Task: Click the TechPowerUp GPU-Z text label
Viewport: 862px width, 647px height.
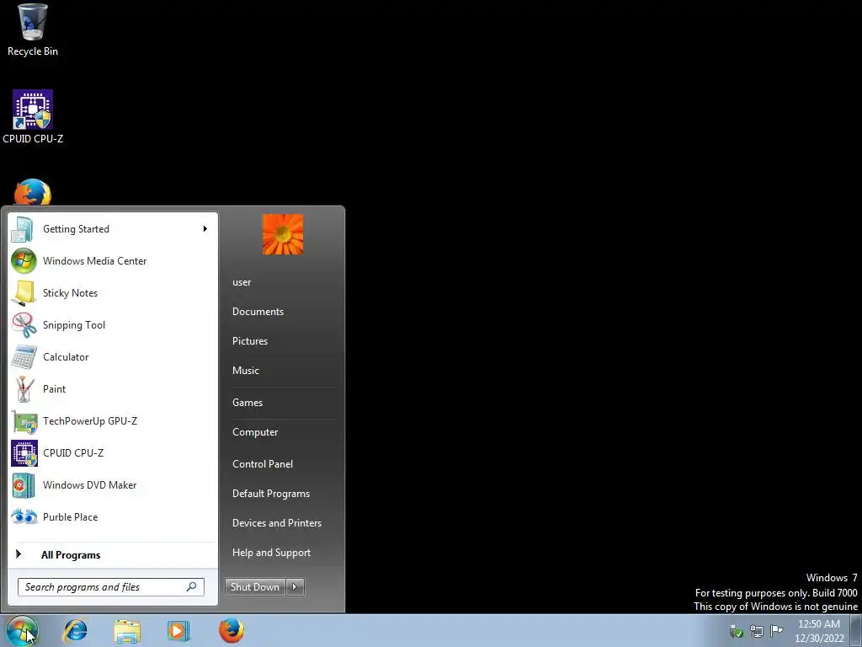Action: pyautogui.click(x=90, y=421)
